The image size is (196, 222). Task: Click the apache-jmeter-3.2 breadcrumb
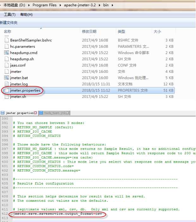pos(80,5)
